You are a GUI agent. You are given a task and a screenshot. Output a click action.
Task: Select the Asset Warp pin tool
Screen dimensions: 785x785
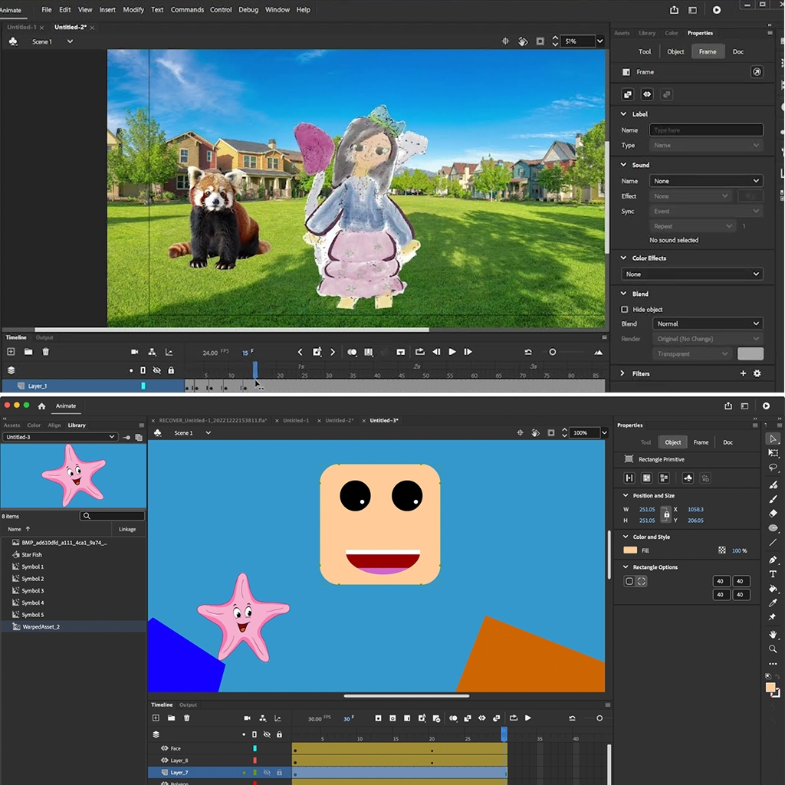click(x=773, y=617)
